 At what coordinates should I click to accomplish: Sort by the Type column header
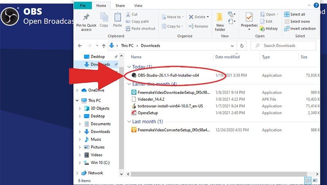pos(266,57)
